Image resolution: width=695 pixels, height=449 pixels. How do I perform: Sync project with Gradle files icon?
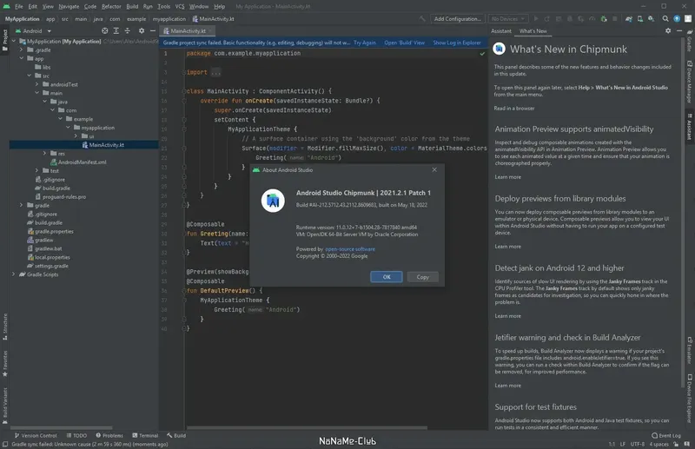pyautogui.click(x=628, y=19)
